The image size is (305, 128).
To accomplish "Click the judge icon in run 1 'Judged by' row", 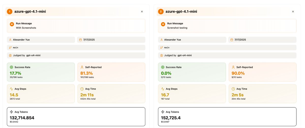I will click(x=10, y=55).
